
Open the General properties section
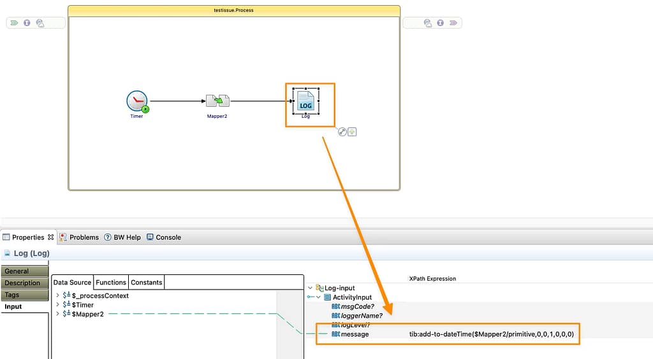(x=17, y=271)
